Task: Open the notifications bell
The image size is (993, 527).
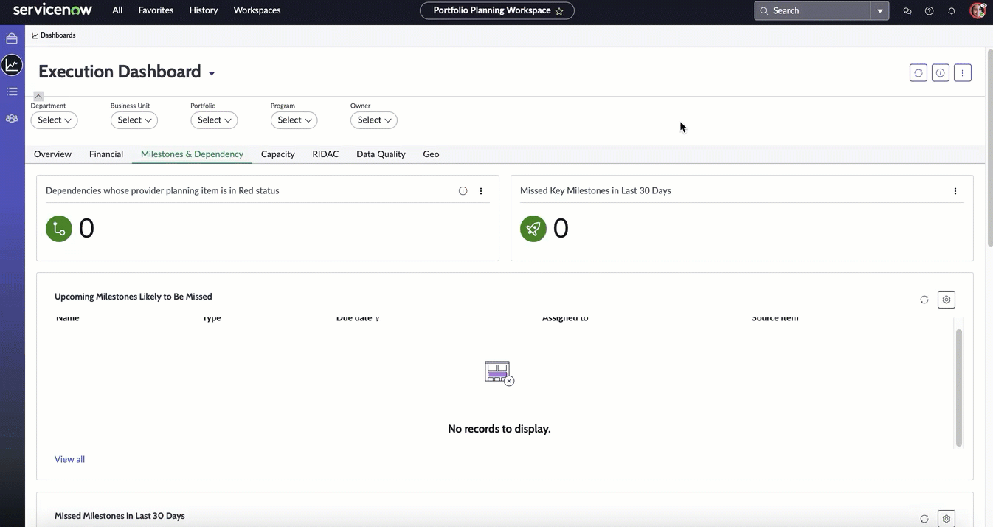Action: 952,11
